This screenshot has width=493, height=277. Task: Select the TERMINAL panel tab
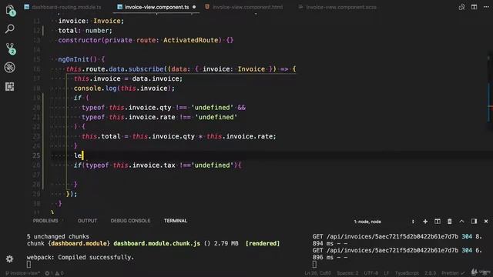[176, 221]
